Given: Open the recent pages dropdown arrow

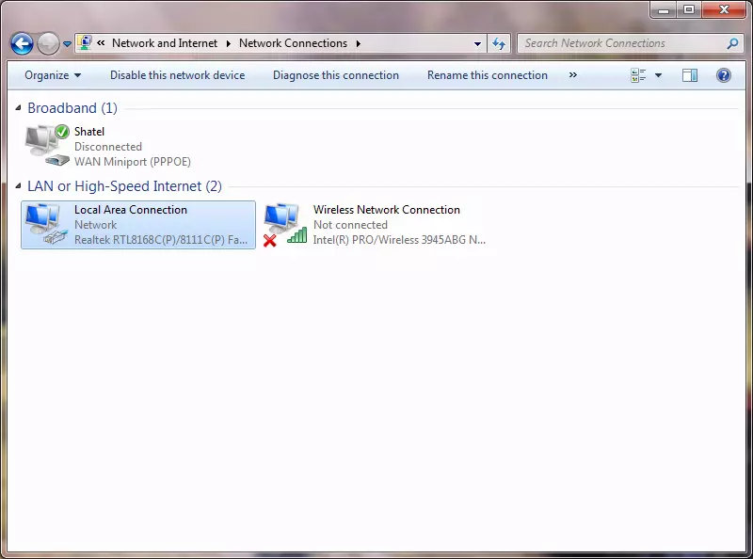Looking at the screenshot, I should 68,44.
